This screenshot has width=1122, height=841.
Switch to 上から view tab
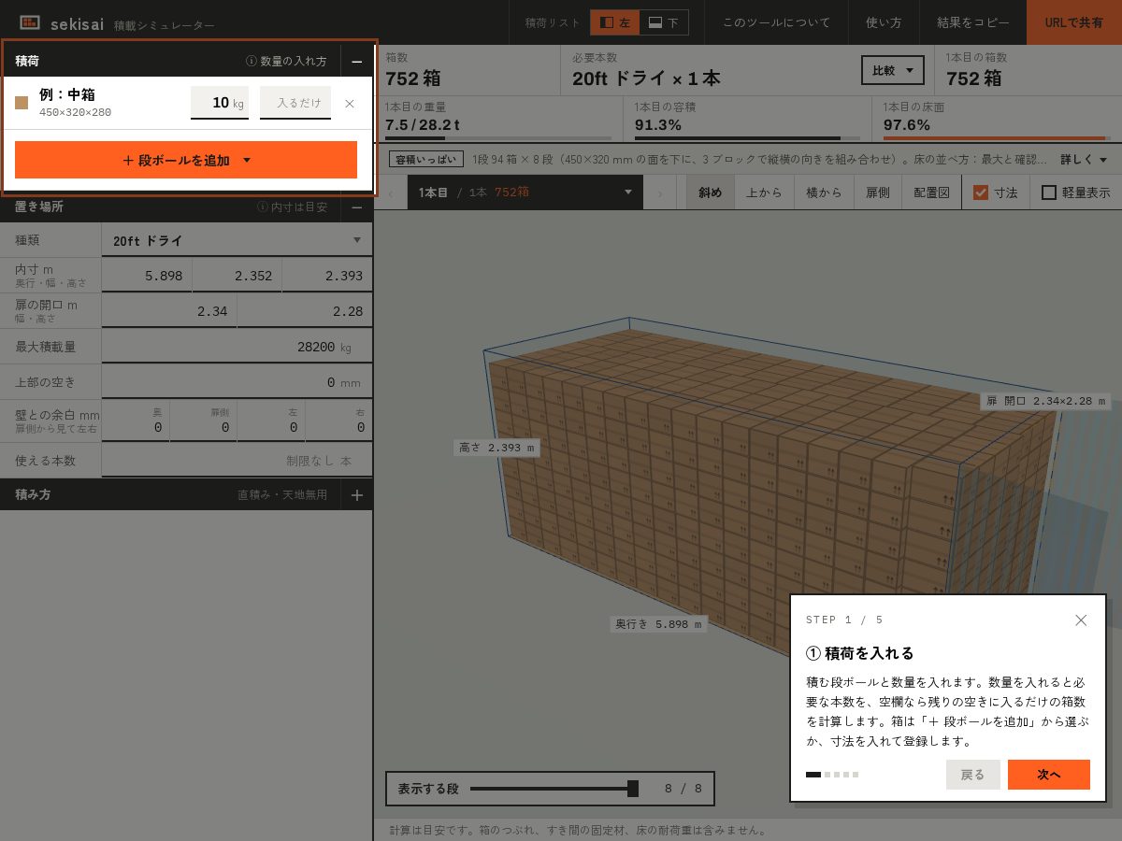764,192
